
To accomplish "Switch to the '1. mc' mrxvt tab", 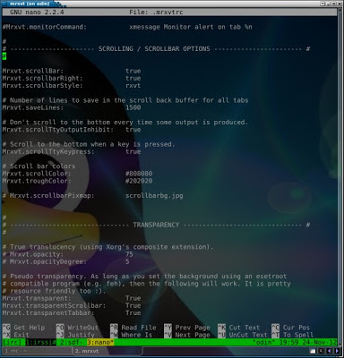I will (37, 351).
